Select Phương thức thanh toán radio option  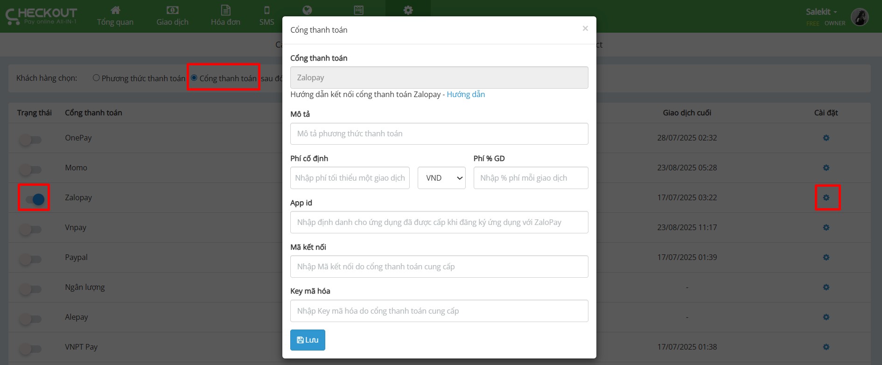(x=96, y=78)
